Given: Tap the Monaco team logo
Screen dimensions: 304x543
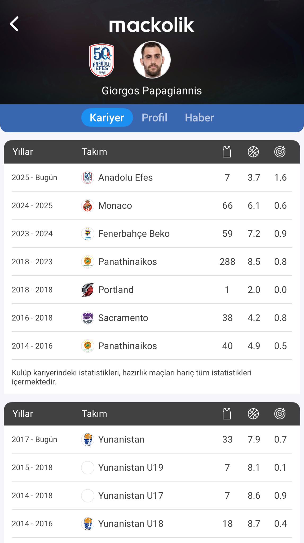Looking at the screenshot, I should click(x=88, y=206).
